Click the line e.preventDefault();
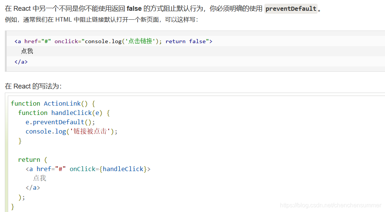385x212 pixels. tap(60, 122)
